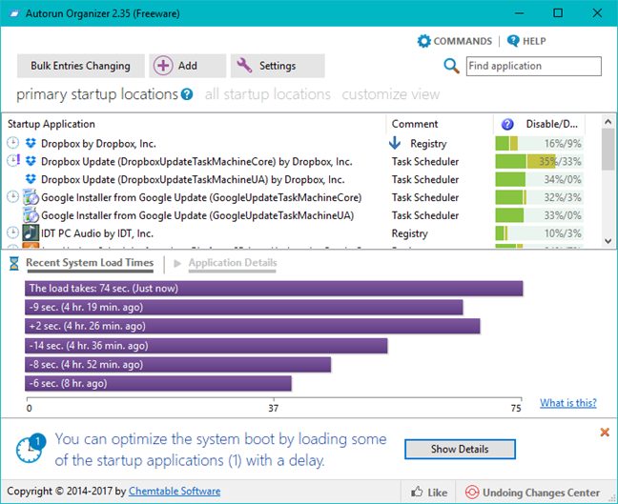Open the Chemtable Software link
The width and height of the screenshot is (618, 504).
pyautogui.click(x=175, y=491)
